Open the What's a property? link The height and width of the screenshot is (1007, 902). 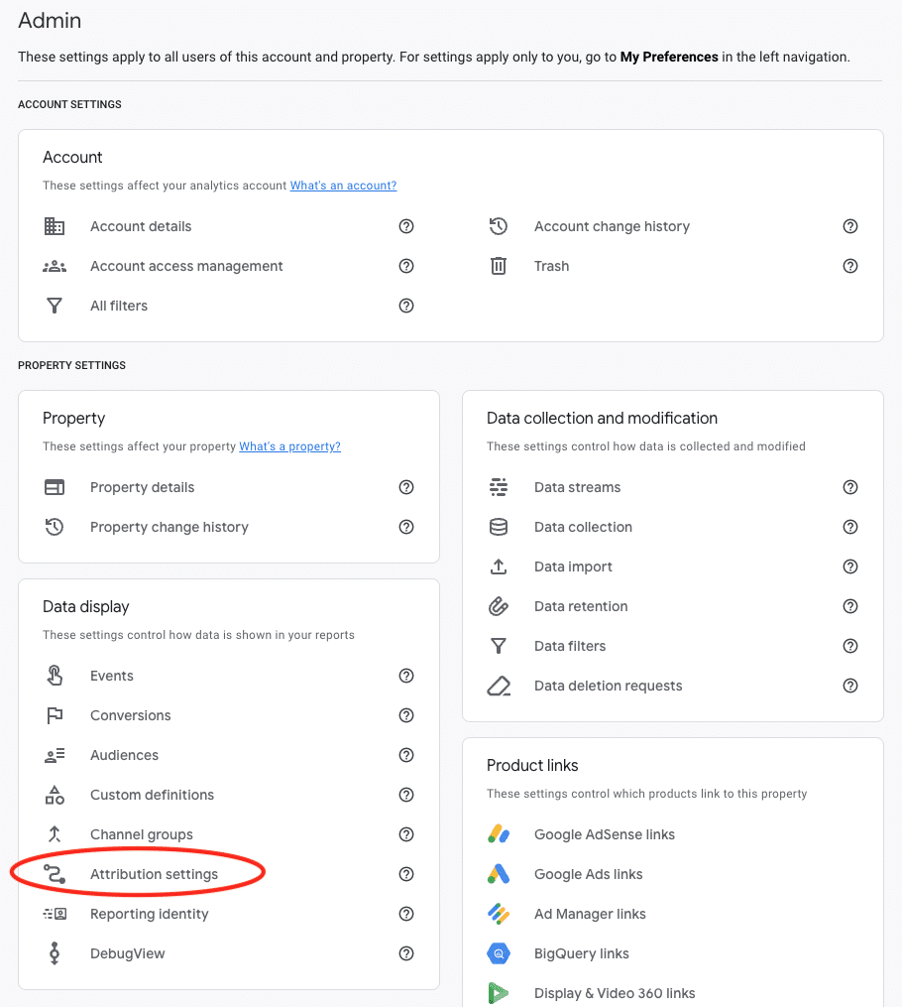[x=289, y=446]
